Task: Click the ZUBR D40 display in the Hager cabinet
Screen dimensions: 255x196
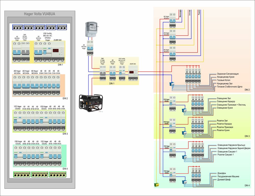Action: coord(56,50)
